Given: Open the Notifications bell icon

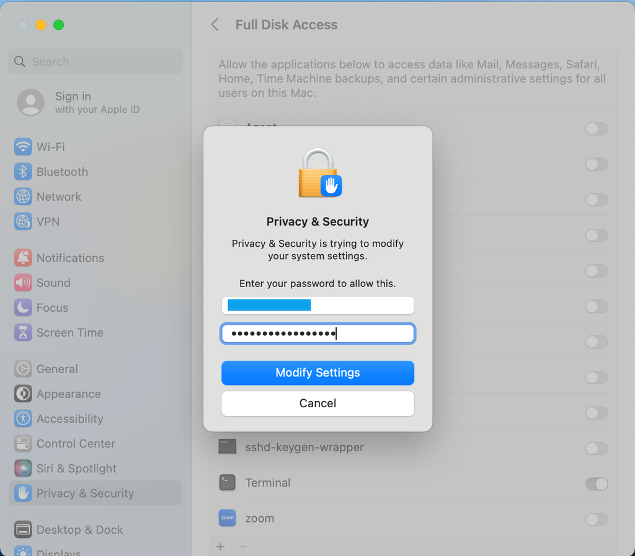Looking at the screenshot, I should click(23, 258).
